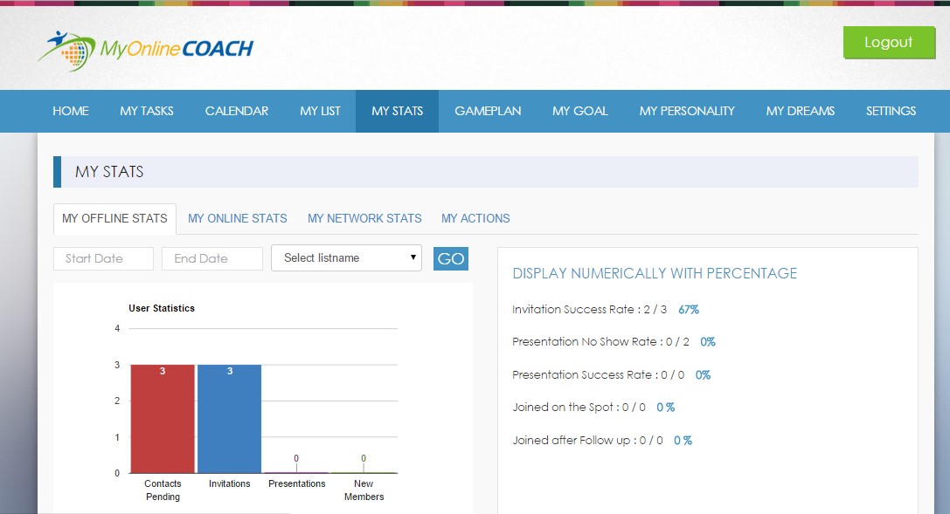The height and width of the screenshot is (514, 950).
Task: Open SETTINGS from the navigation bar
Action: tap(891, 111)
